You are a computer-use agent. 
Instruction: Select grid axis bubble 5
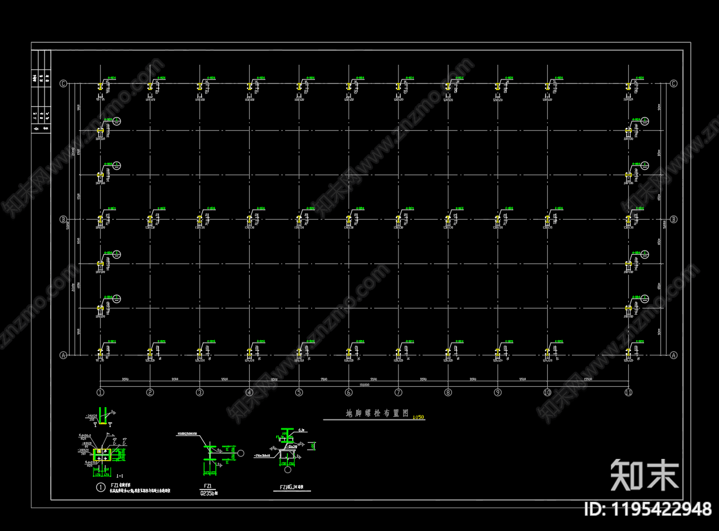299,392
